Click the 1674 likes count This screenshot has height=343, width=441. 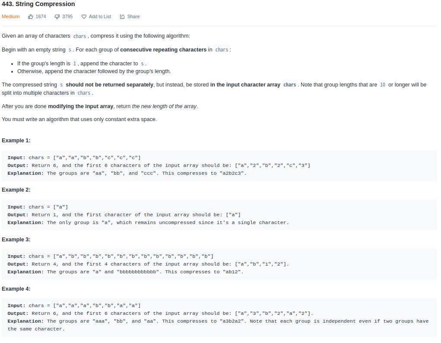pos(41,16)
